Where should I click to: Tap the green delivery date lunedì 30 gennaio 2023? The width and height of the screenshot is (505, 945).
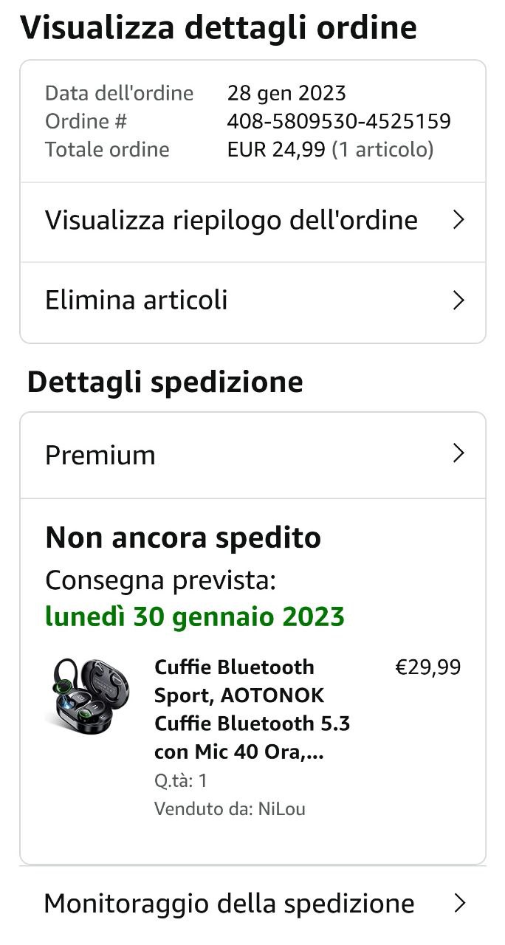[x=195, y=616]
